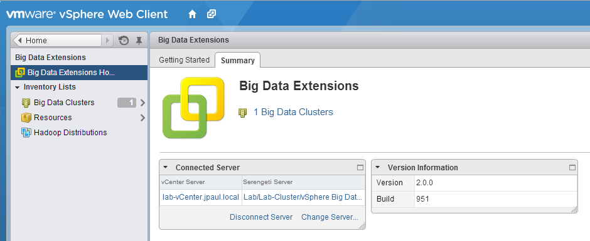Image resolution: width=590 pixels, height=241 pixels.
Task: Open Hadoop Distributions inventory item
Action: click(x=70, y=133)
